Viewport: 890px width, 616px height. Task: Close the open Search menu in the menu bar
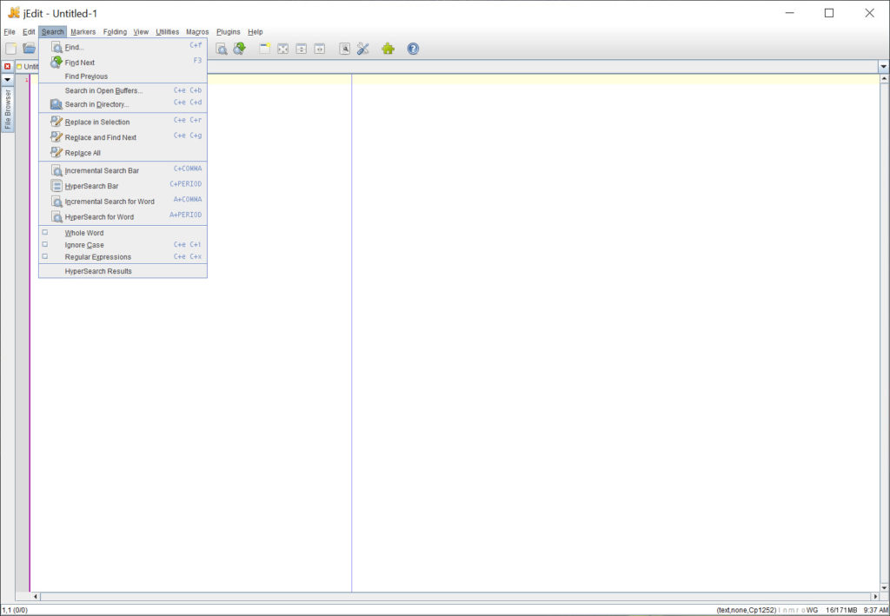coord(53,32)
